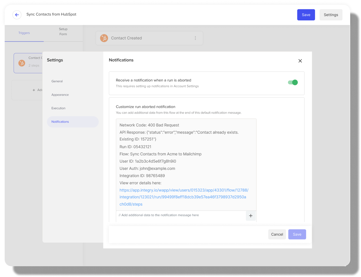Click the User ID: 1a2b3c4d5e6f7g8h9i0 line

148,161
